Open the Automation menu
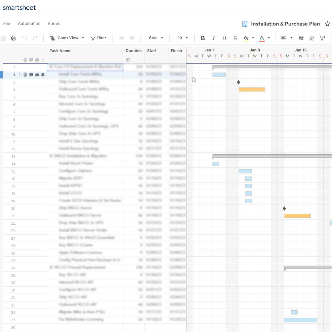 (x=29, y=23)
